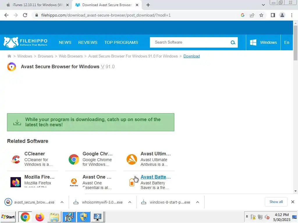Viewport: 298px width, 223px height.
Task: Open a new browser tab
Action: click(x=148, y=5)
